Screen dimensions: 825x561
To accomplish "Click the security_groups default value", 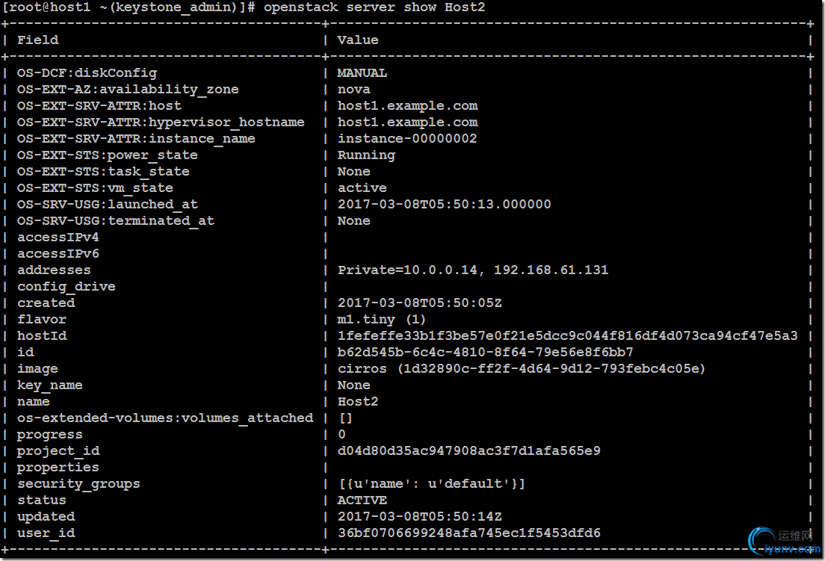I will coord(431,483).
